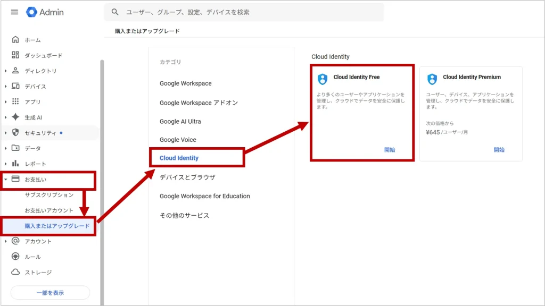Click 開始 on Cloud Identity Free card

click(x=390, y=150)
